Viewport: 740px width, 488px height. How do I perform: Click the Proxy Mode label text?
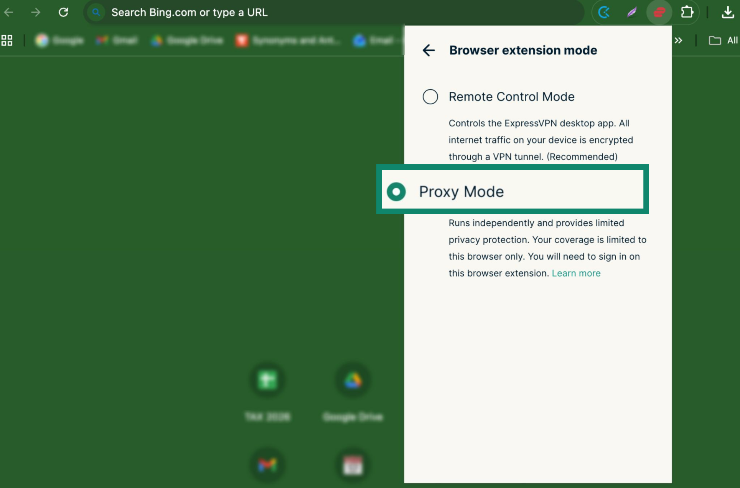tap(461, 192)
